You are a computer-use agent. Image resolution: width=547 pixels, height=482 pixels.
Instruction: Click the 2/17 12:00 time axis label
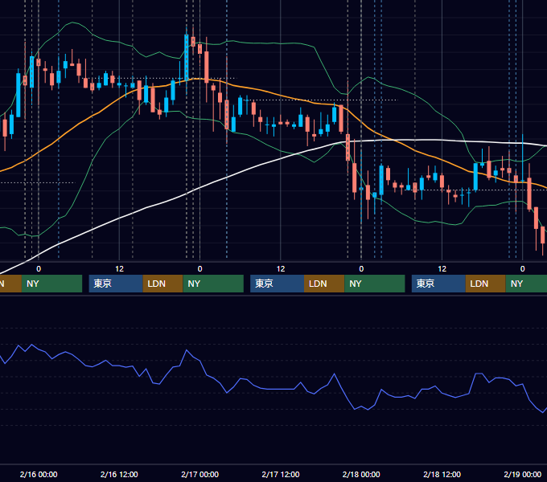tap(281, 474)
